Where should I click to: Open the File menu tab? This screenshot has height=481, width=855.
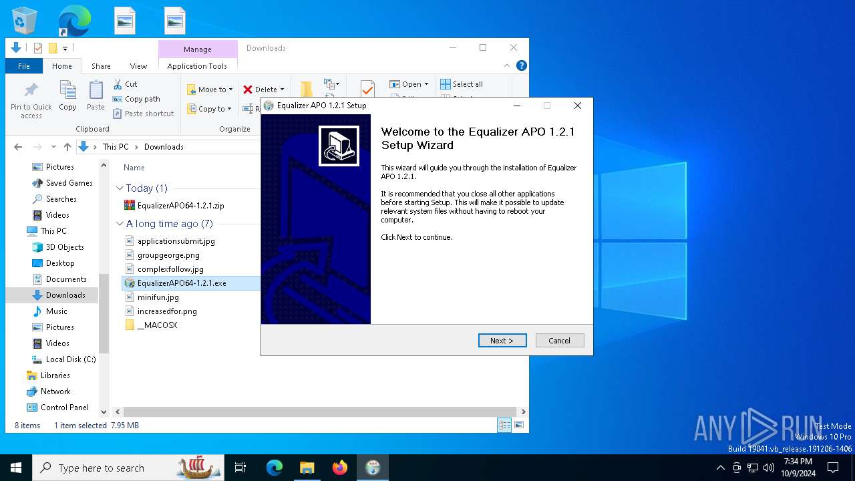(24, 66)
